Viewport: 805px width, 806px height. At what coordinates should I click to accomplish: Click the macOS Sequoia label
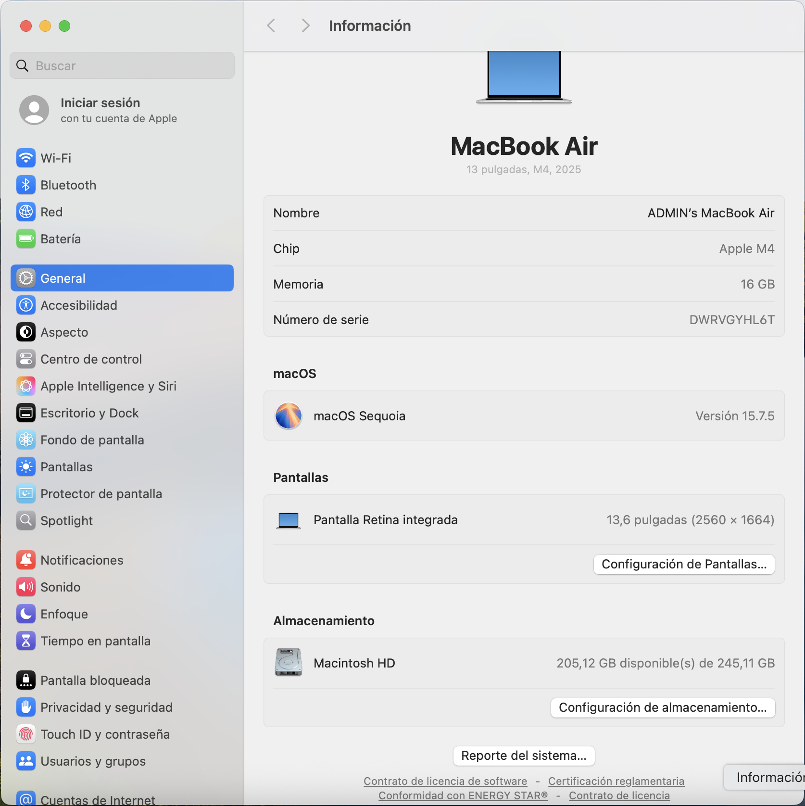pyautogui.click(x=359, y=416)
